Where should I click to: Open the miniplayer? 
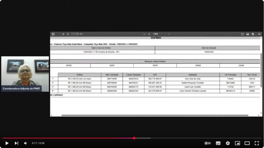(237, 143)
